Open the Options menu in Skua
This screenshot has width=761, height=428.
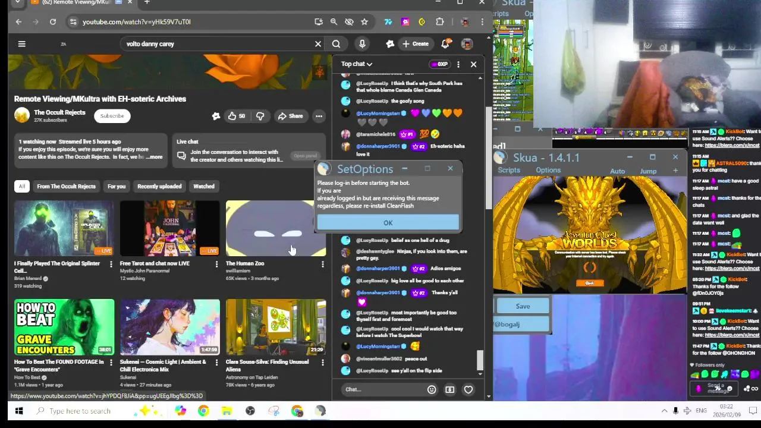click(x=548, y=171)
